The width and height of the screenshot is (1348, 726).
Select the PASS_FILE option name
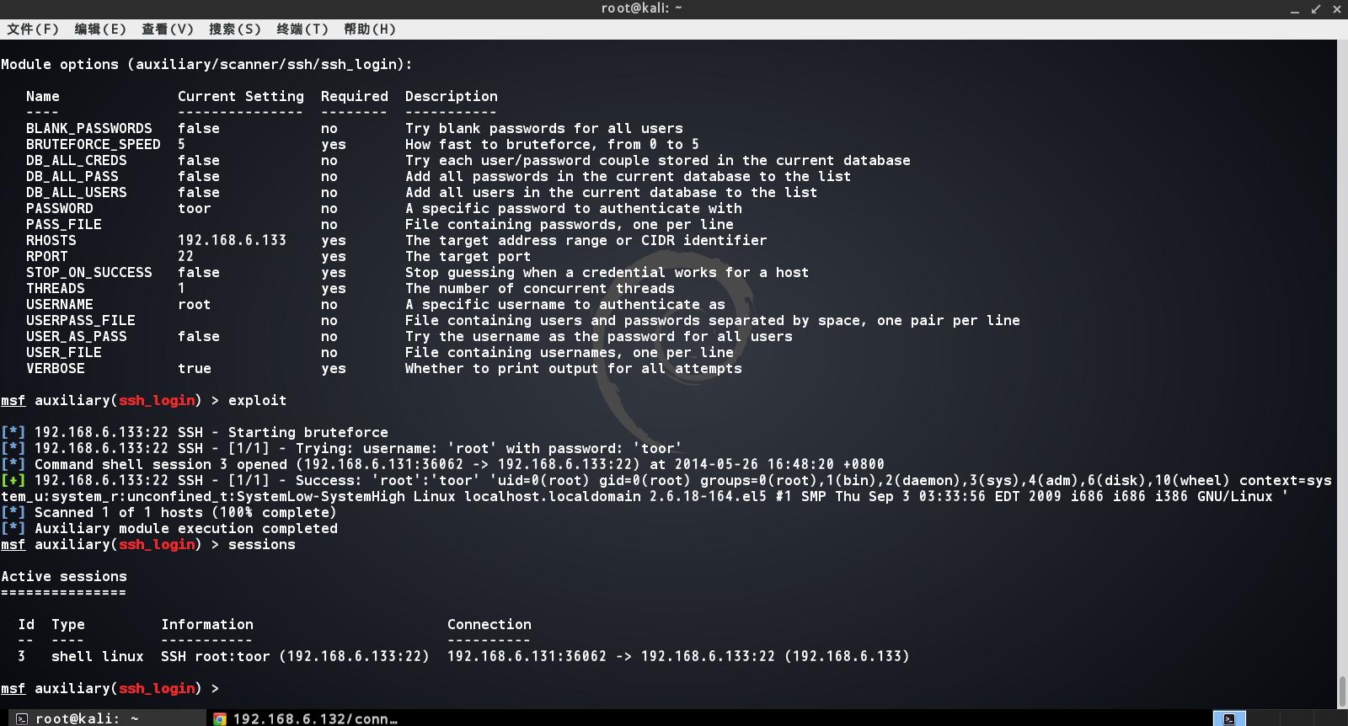[64, 225]
